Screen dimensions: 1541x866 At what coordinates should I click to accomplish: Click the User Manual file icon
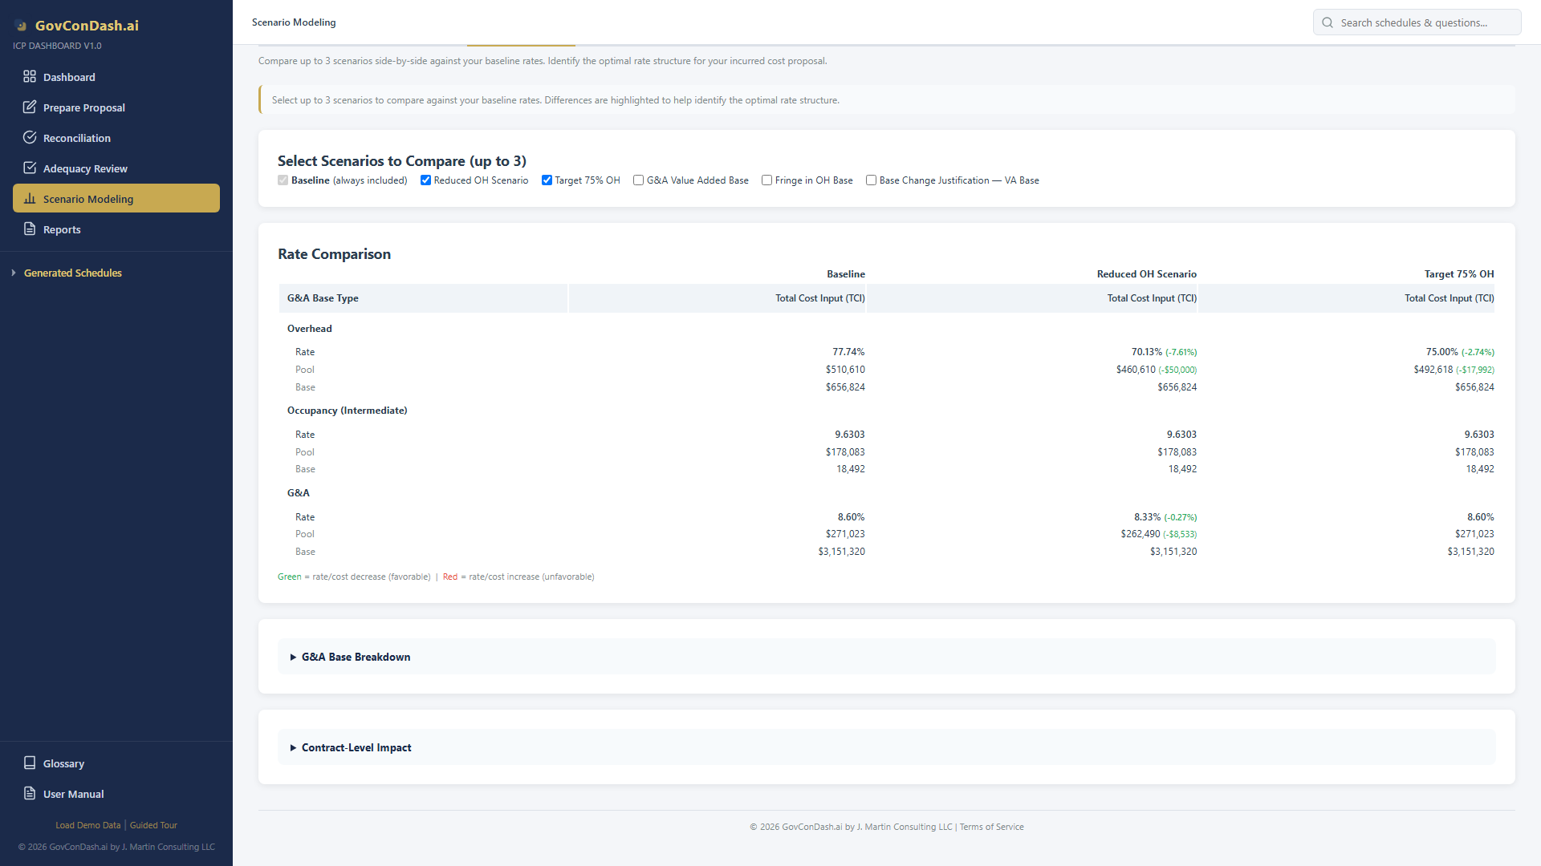(30, 794)
